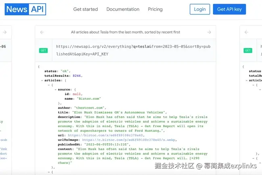
Task: Click the source name "Biztoc.com"
Action: 89,99
